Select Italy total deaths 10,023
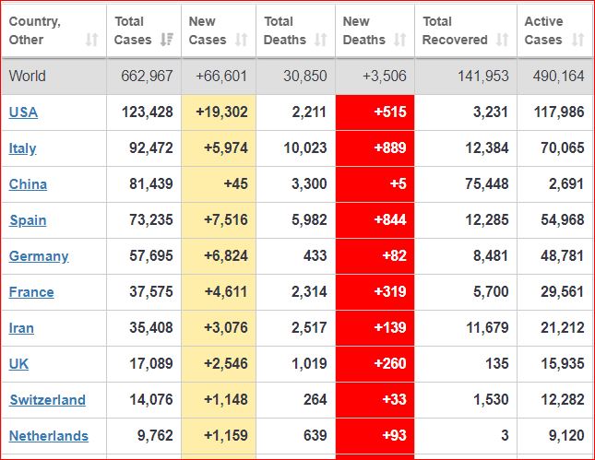 point(305,148)
